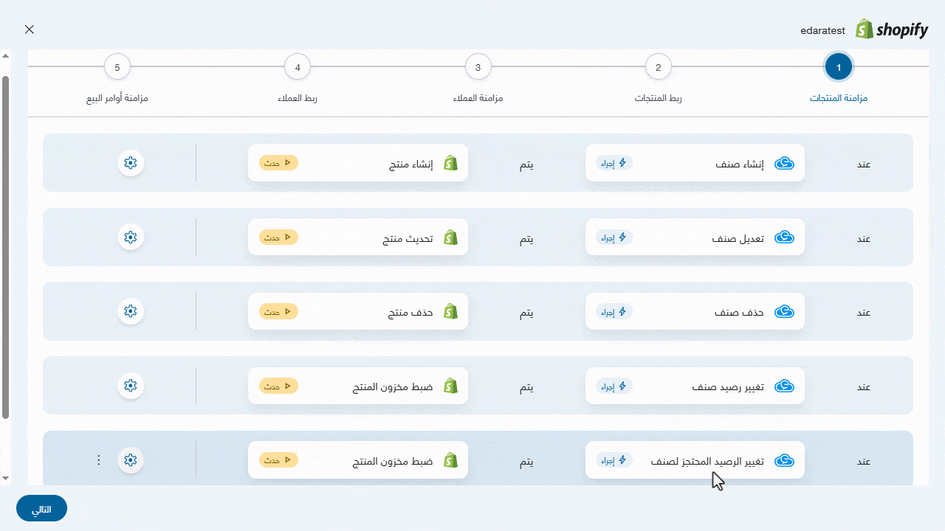Click the إجراء badge in the تعديل صنف card

coord(614,237)
